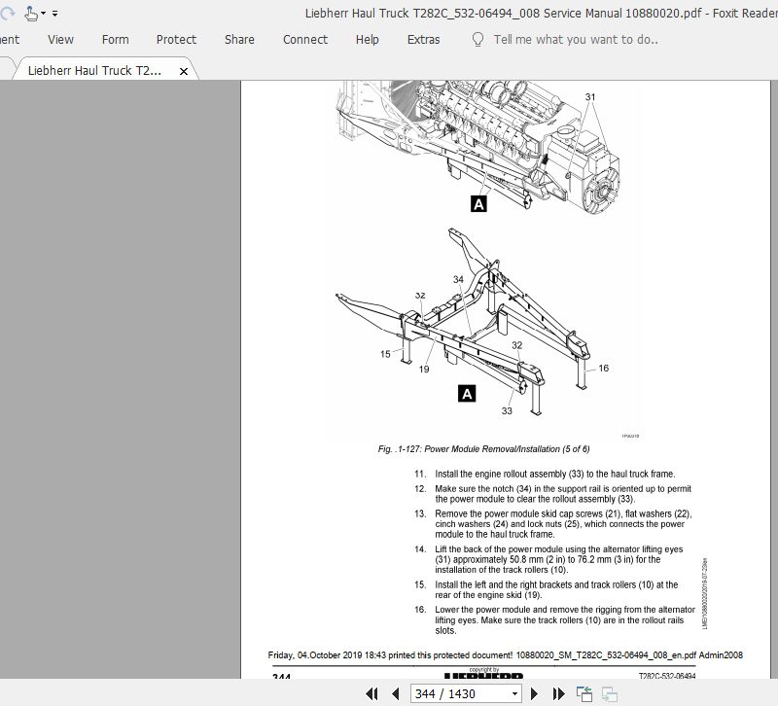Open the Protect menu

[x=176, y=40]
